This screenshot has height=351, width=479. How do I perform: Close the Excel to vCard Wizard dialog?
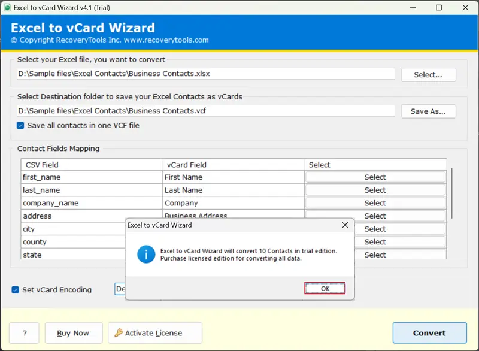pos(344,225)
